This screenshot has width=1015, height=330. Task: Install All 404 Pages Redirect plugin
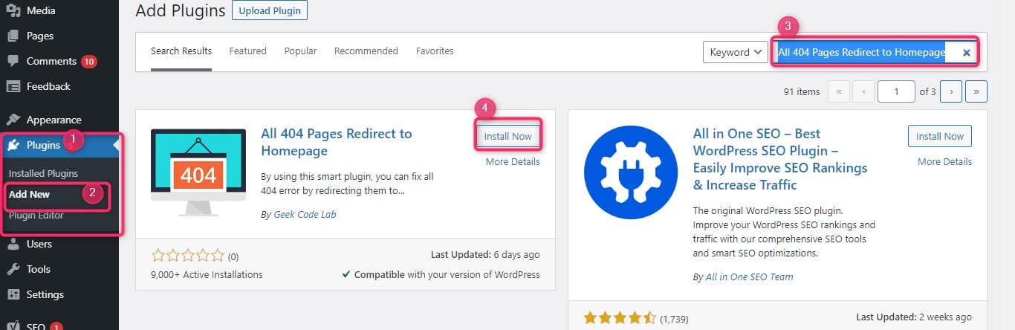508,136
